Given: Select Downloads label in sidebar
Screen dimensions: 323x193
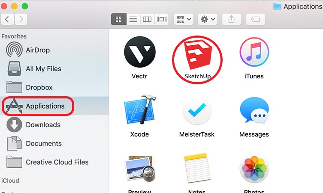Looking at the screenshot, I should (43, 125).
